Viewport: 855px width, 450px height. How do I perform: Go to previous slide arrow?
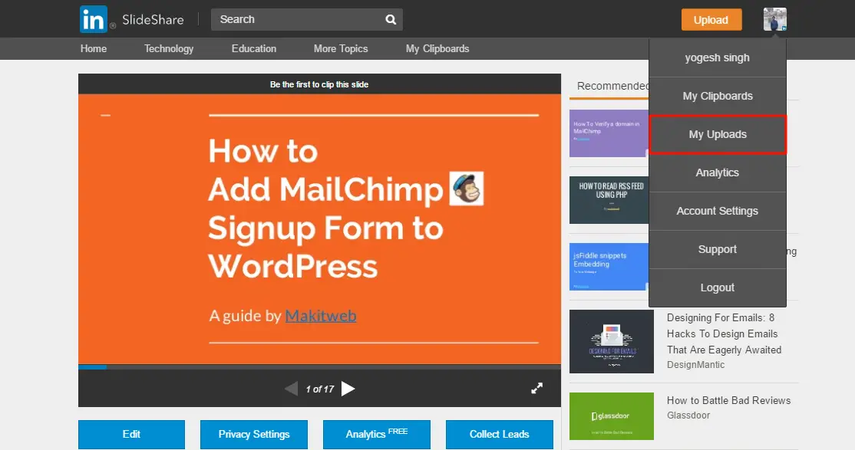click(291, 389)
